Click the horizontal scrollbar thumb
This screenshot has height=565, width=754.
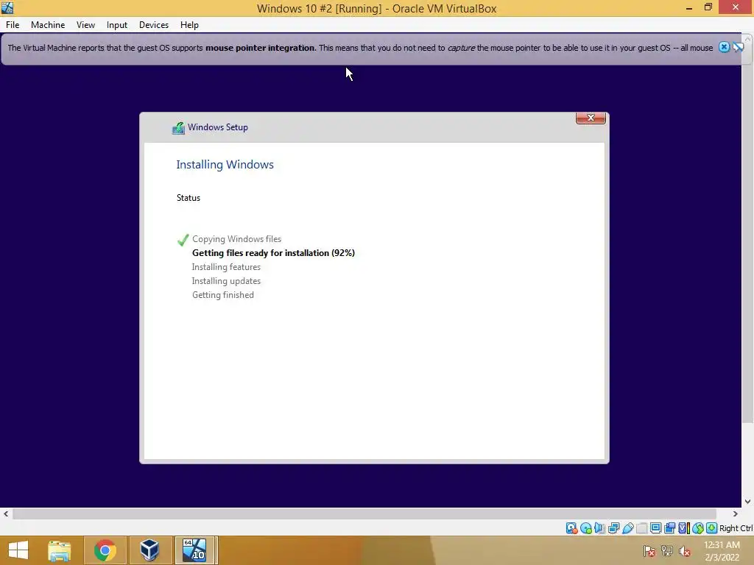coord(364,514)
